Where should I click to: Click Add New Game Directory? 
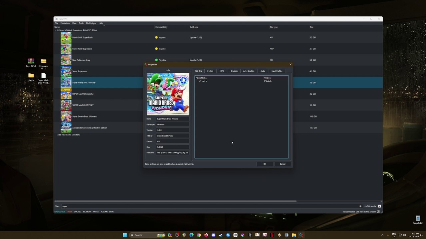click(x=69, y=135)
